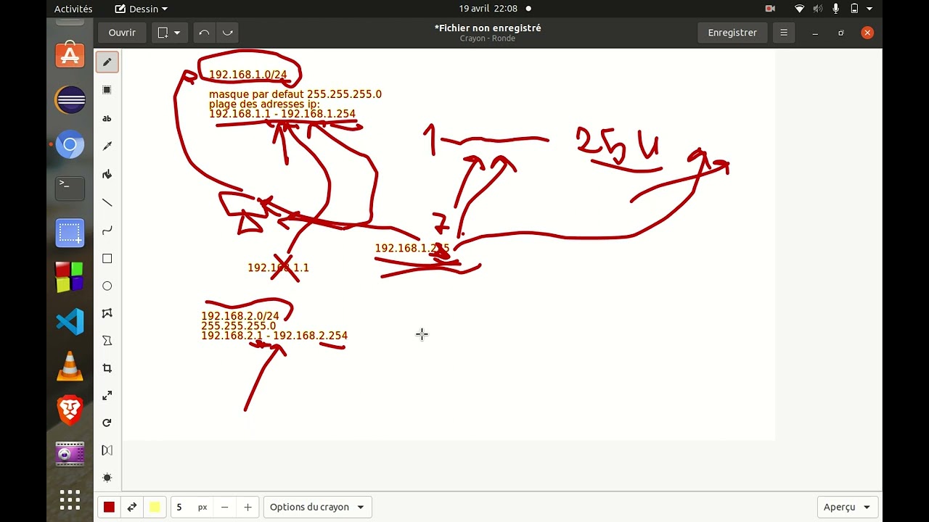Screen dimensions: 929x522
Task: Launch Brave browser from the dock
Action: (x=70, y=410)
